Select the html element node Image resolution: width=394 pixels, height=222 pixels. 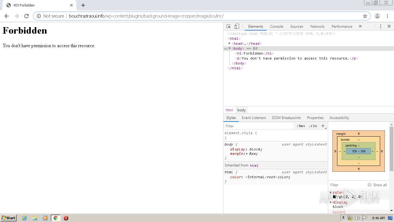234,39
